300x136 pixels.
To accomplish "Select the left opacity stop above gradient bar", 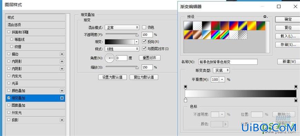I will [x=185, y=87].
